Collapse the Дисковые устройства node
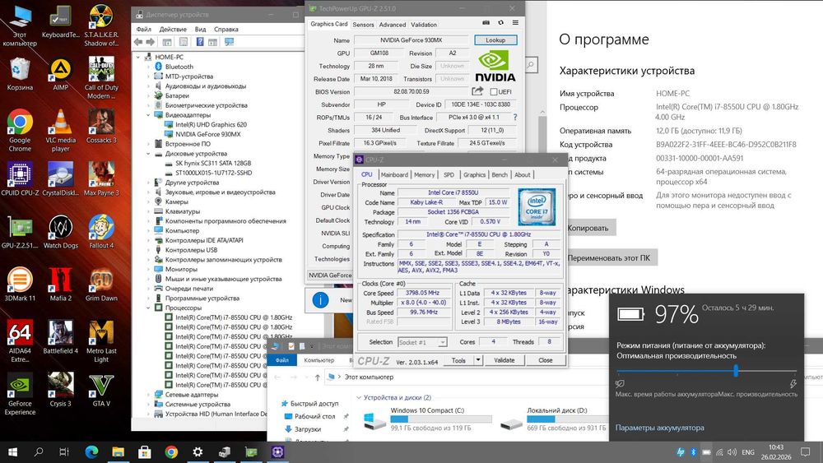Screen dimensions: 823x463 [x=148, y=154]
